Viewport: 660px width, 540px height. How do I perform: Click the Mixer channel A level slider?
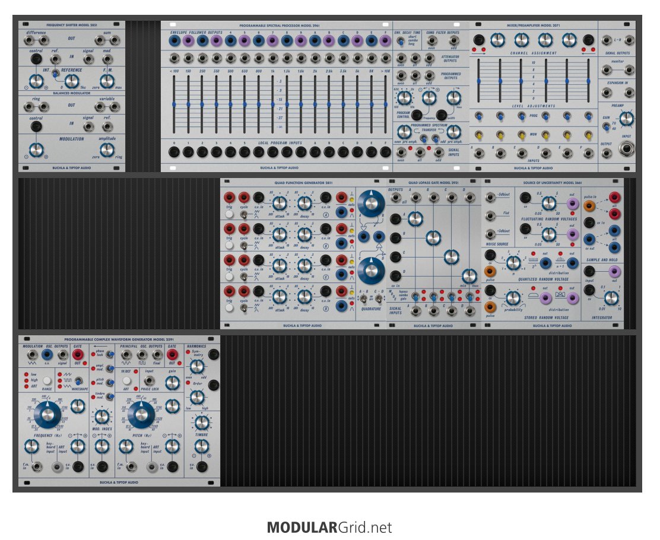click(x=478, y=80)
